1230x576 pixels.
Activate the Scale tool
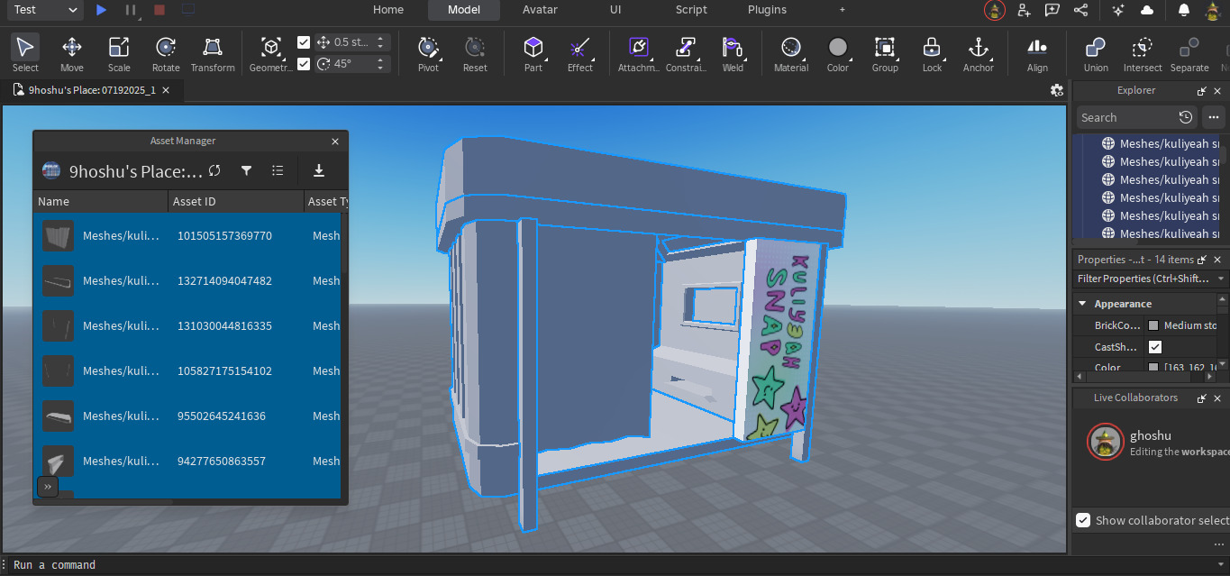point(119,53)
